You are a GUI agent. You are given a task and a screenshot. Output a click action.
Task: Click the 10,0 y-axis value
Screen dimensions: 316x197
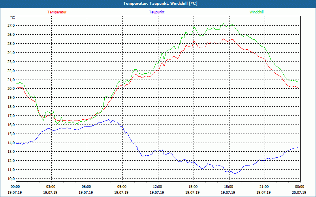(11, 179)
